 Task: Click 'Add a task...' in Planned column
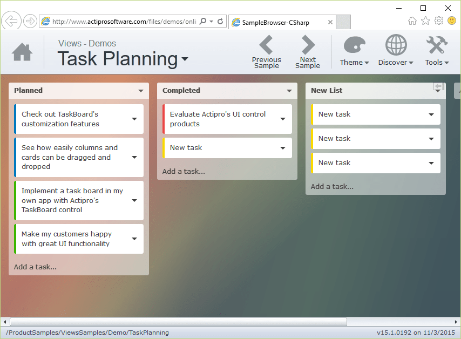point(35,267)
